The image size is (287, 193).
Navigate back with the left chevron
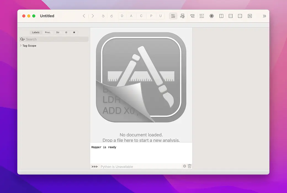pyautogui.click(x=84, y=16)
